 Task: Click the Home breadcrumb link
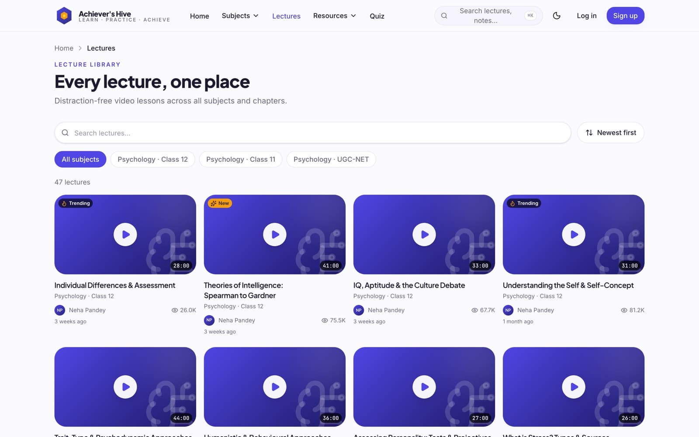pos(64,48)
